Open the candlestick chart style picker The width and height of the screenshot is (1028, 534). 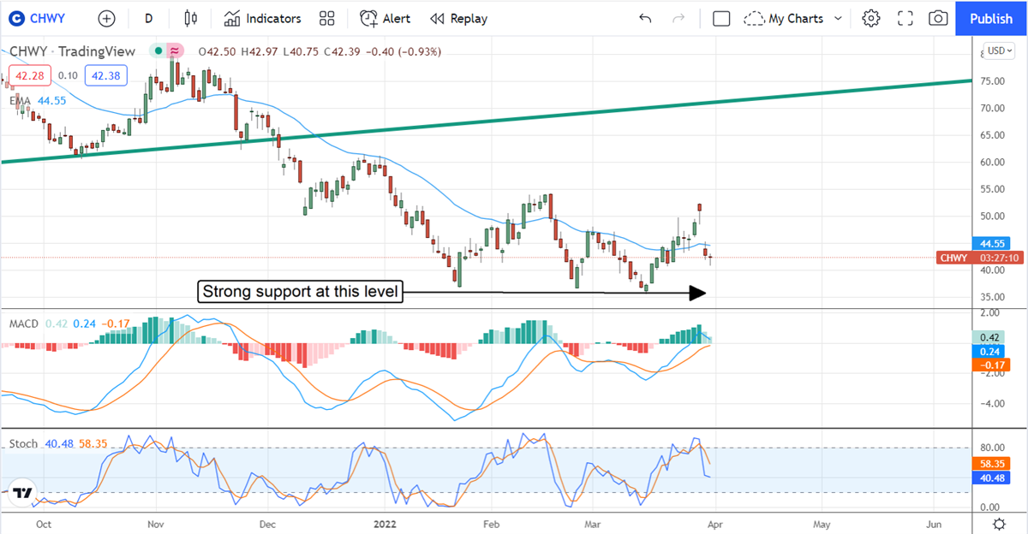(x=190, y=18)
